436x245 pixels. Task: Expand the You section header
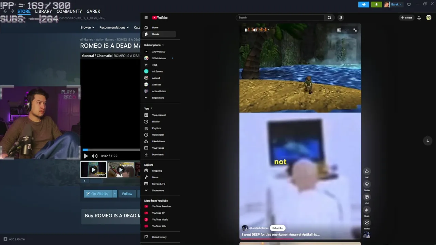pyautogui.click(x=148, y=109)
